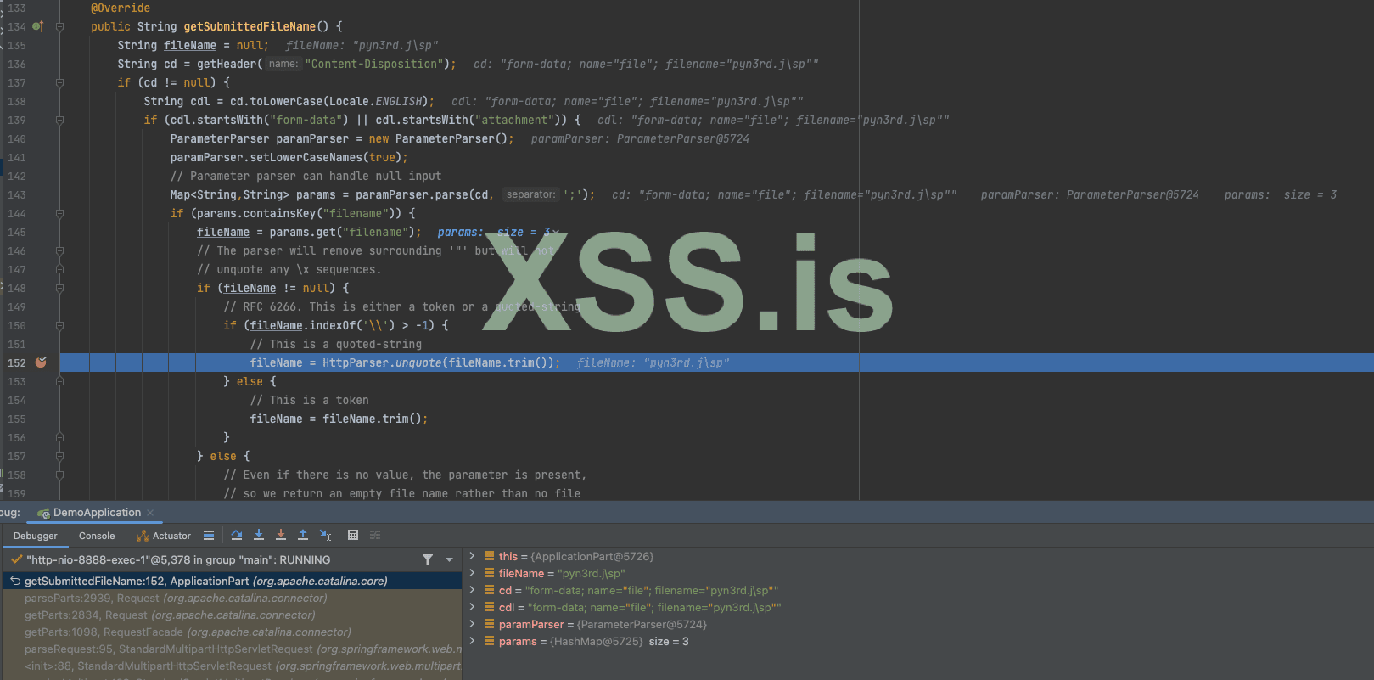
Task: Click the paramParser = {ParameterParser@5724} variable row
Action: click(918, 624)
